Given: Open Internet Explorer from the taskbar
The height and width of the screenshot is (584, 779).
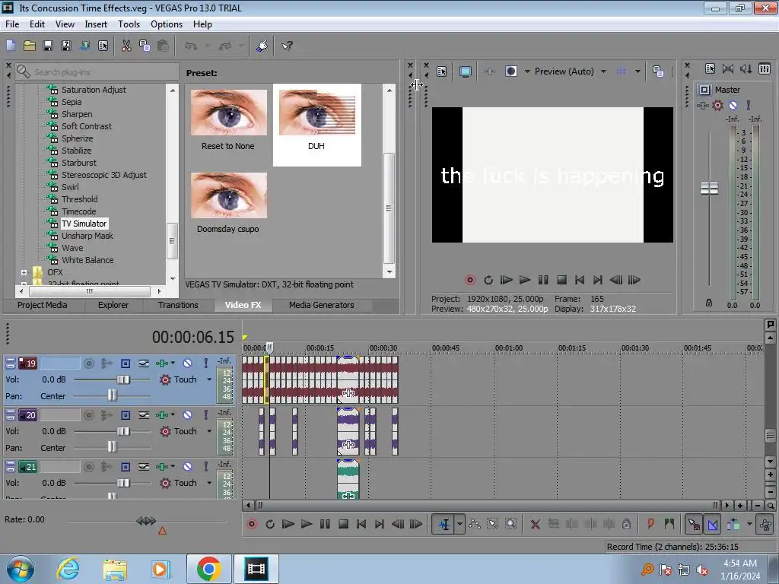Looking at the screenshot, I should click(x=68, y=569).
